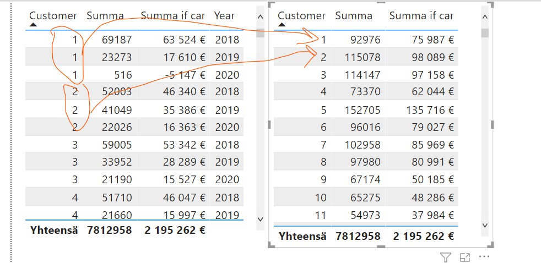Click Yhteensä total label in right table

[302, 236]
